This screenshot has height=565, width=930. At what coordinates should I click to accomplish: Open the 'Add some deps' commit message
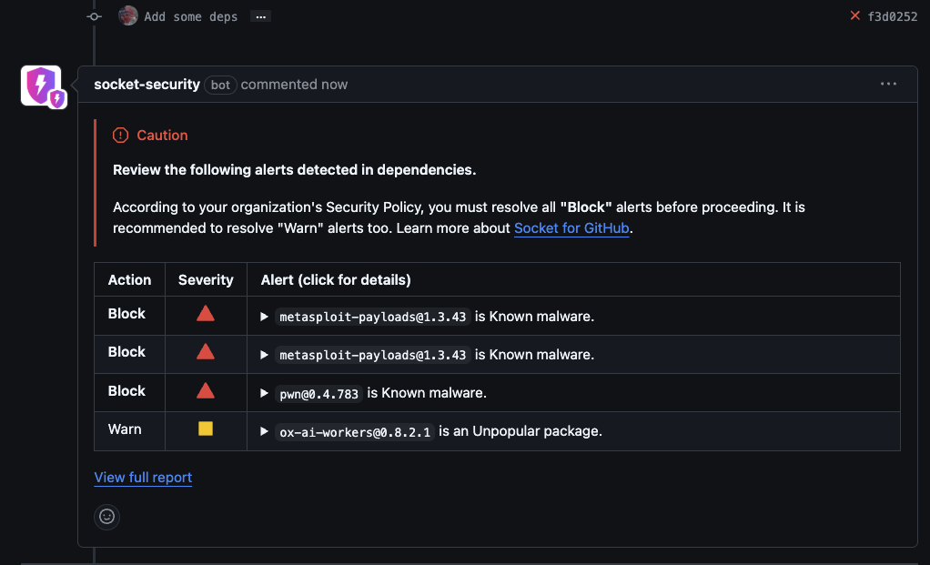[x=191, y=16]
